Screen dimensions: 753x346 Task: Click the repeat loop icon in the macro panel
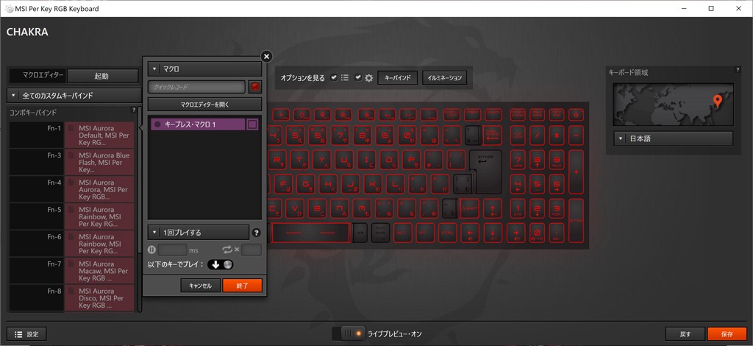click(x=227, y=250)
